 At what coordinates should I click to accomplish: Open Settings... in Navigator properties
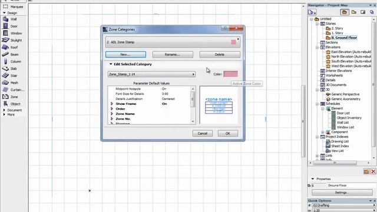point(342,193)
